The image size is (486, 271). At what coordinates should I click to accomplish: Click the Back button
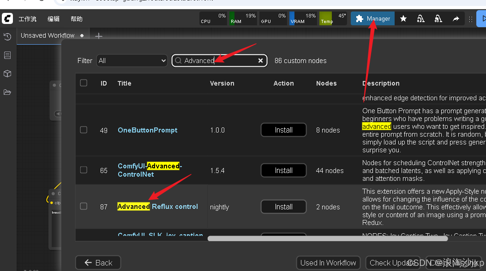pyautogui.click(x=98, y=263)
